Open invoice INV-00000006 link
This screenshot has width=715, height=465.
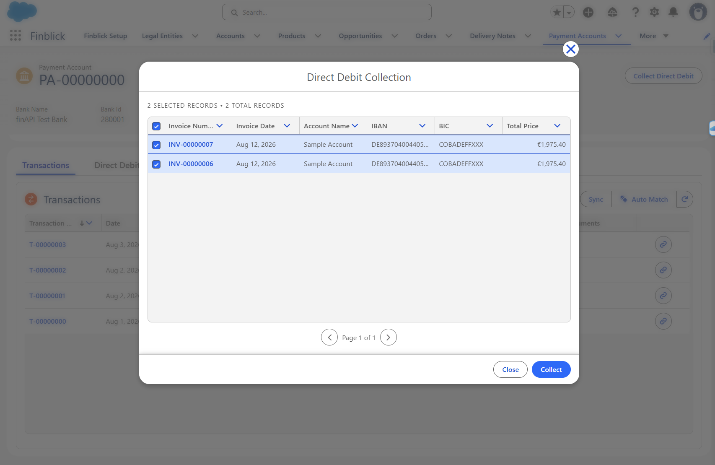pyautogui.click(x=191, y=164)
